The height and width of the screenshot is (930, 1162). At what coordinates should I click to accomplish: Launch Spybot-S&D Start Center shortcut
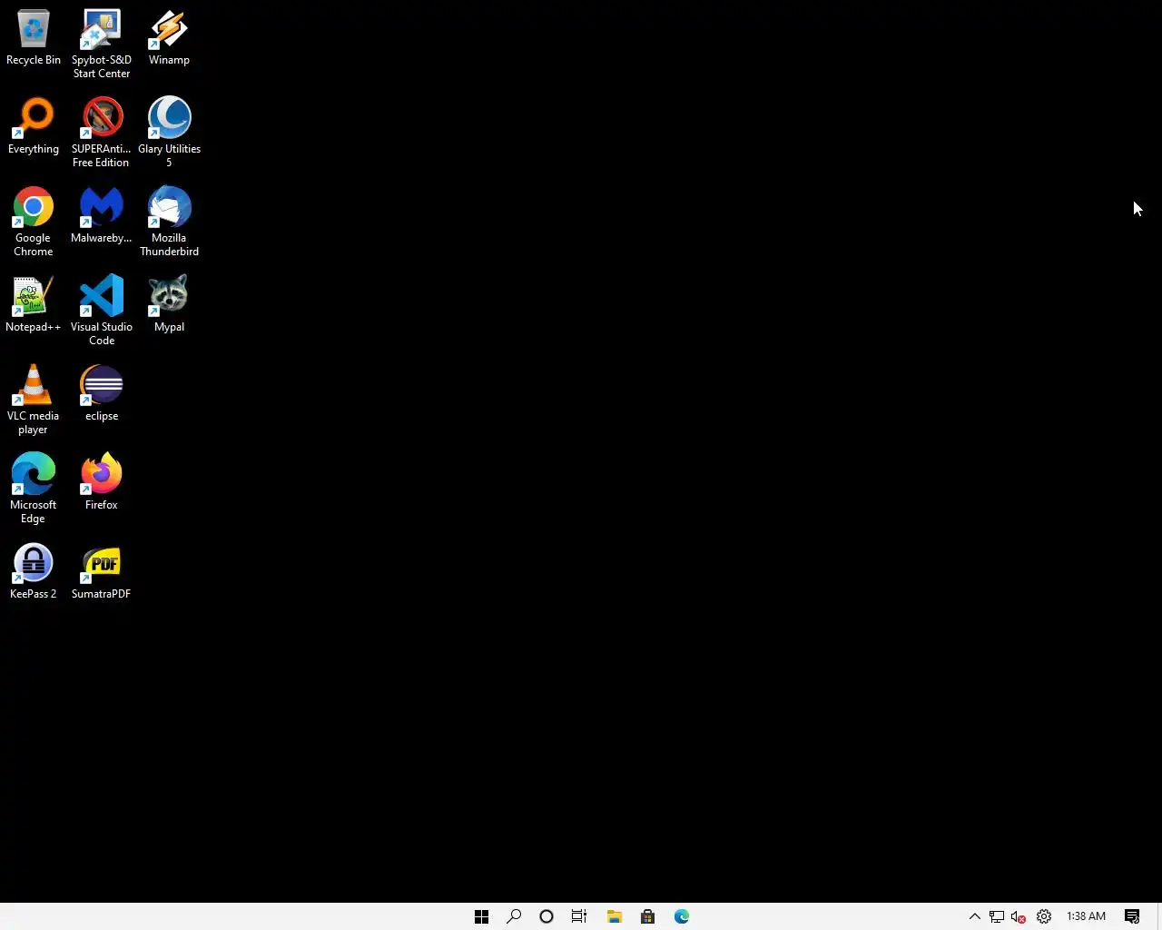pos(102,45)
